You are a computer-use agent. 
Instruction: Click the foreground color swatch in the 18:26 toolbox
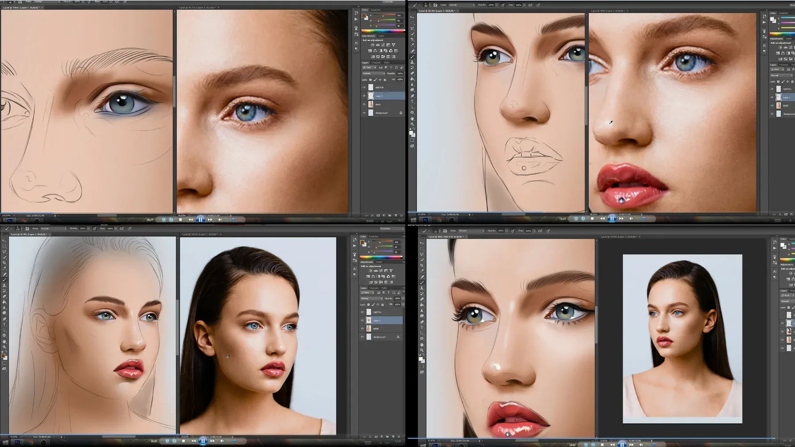pos(3,356)
